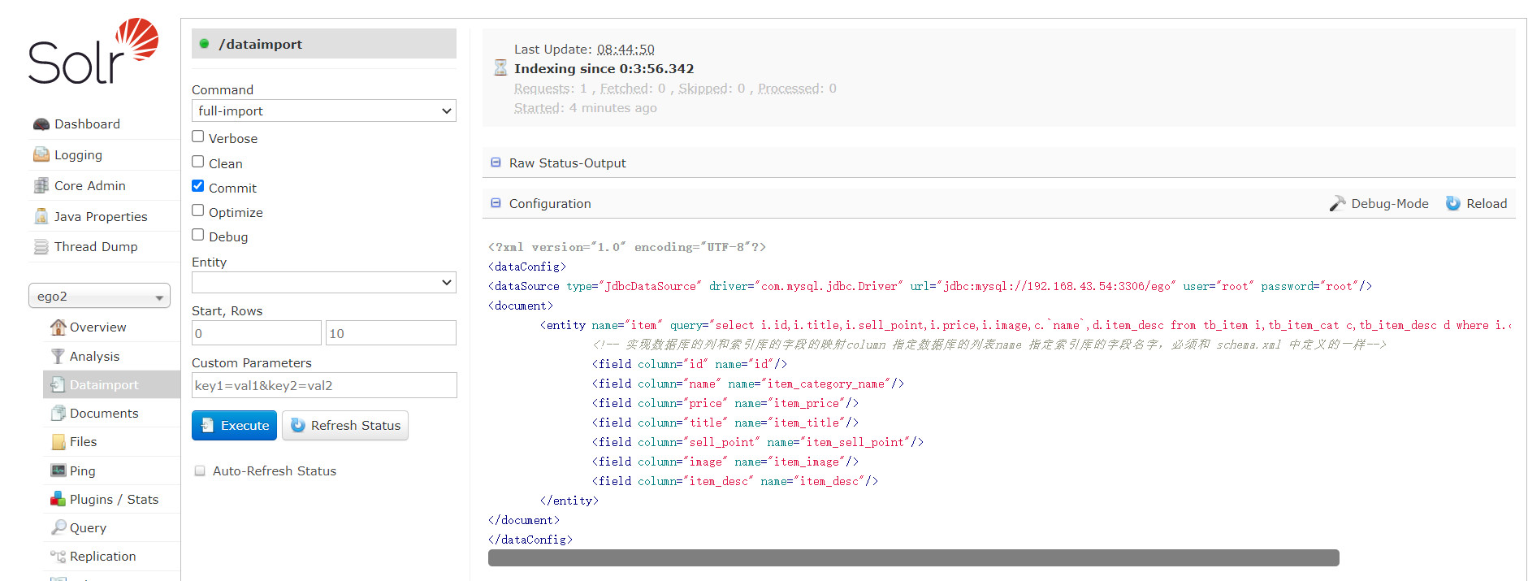Click the Overview house icon
The height and width of the screenshot is (581, 1528).
tap(58, 327)
